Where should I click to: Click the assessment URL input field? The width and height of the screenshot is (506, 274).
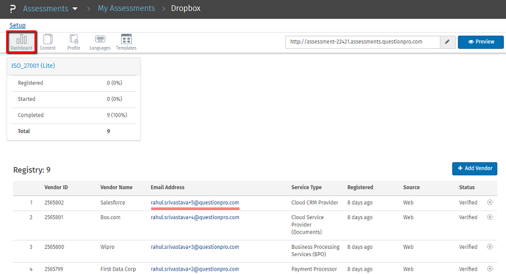tap(362, 42)
